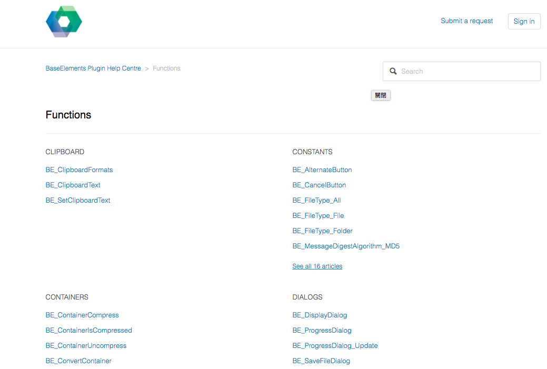
Task: Click the magnifying glass search icon
Action: (x=393, y=71)
